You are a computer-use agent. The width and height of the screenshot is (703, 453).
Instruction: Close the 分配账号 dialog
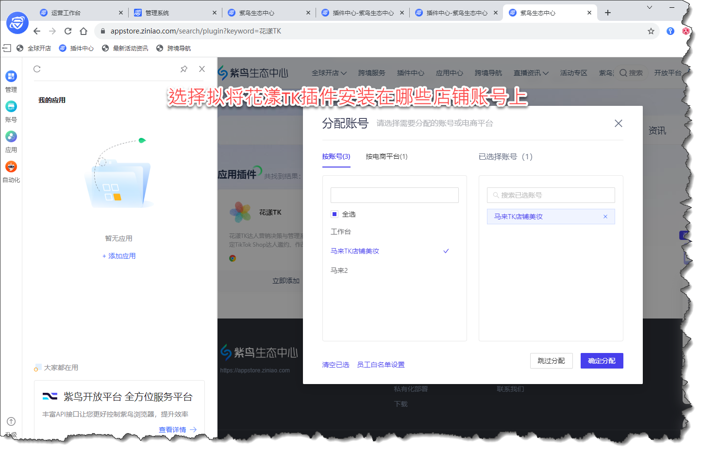618,123
